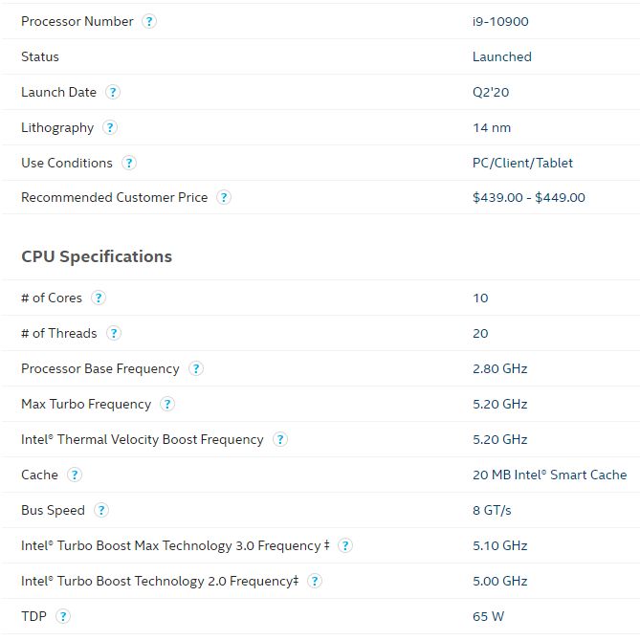The height and width of the screenshot is (641, 640).
Task: Click the Cache help icon
Action: (75, 475)
